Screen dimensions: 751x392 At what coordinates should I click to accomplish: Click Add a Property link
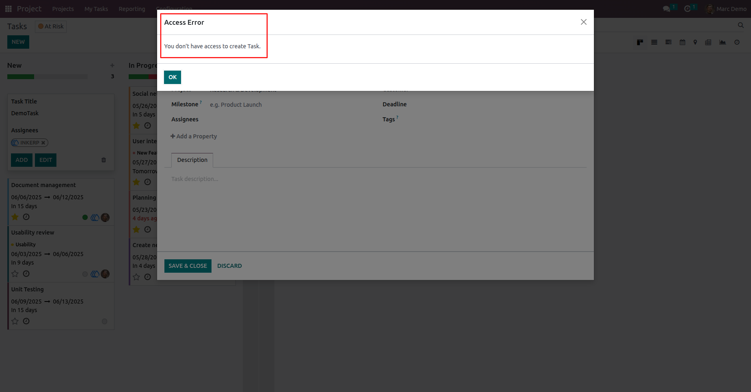194,136
